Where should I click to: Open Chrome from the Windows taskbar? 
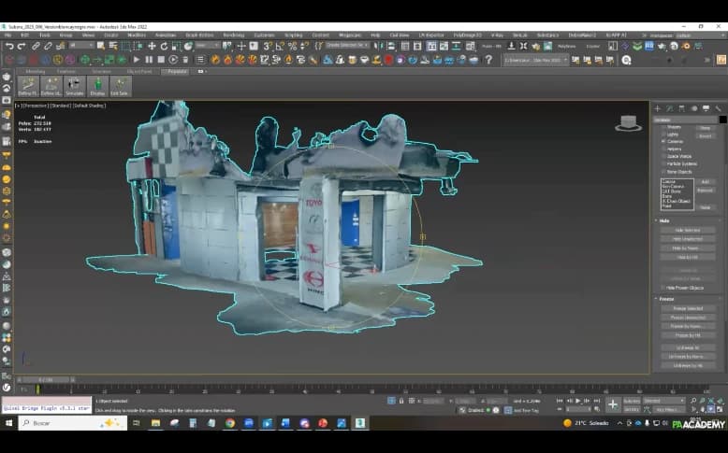click(x=230, y=423)
